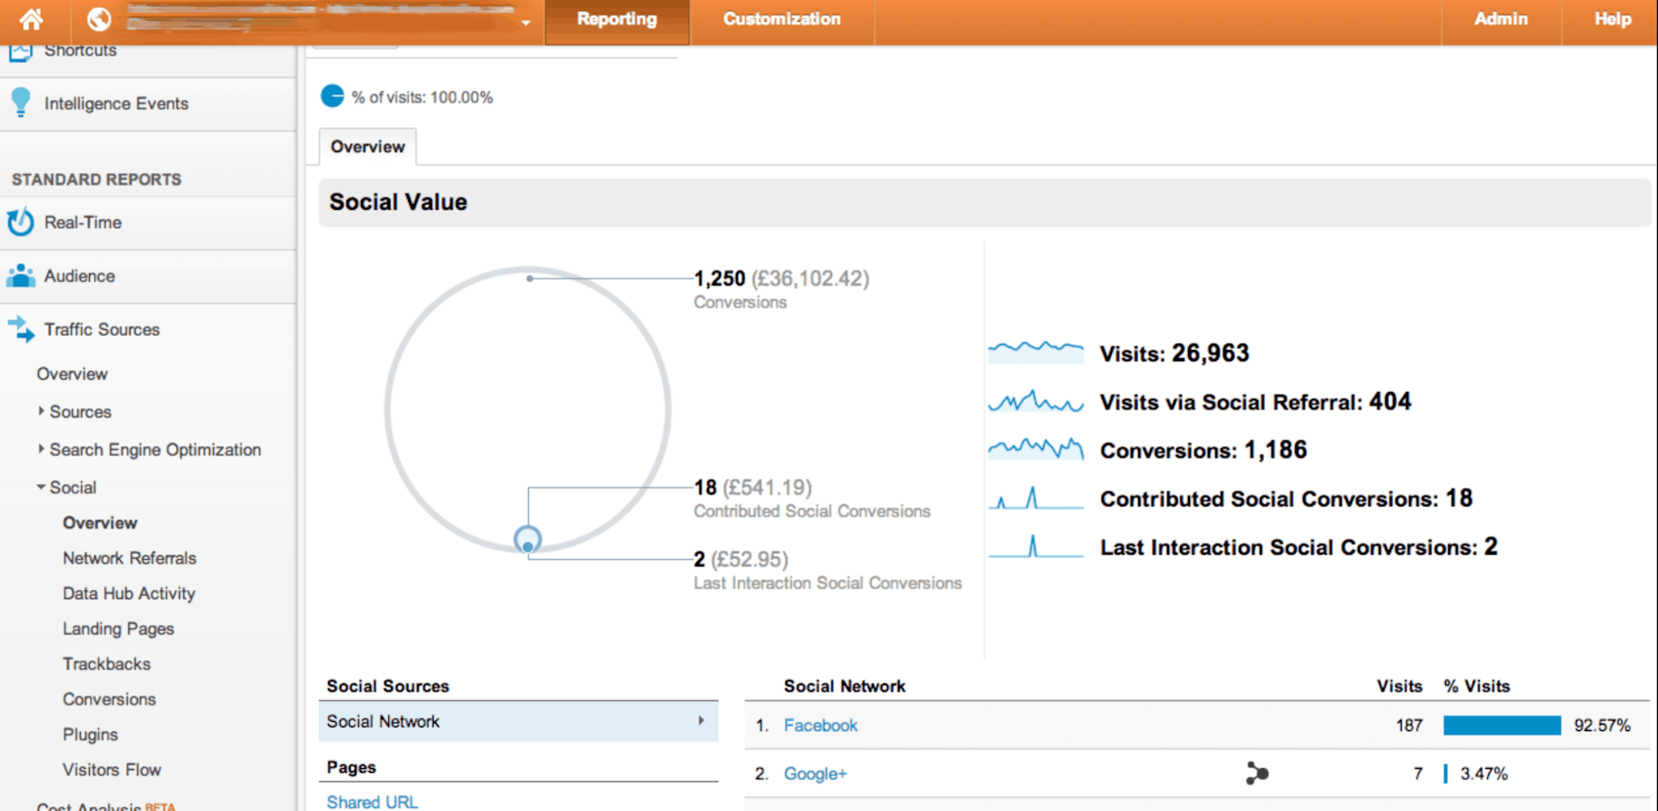Select the Overview tab above Social Value

click(x=367, y=146)
